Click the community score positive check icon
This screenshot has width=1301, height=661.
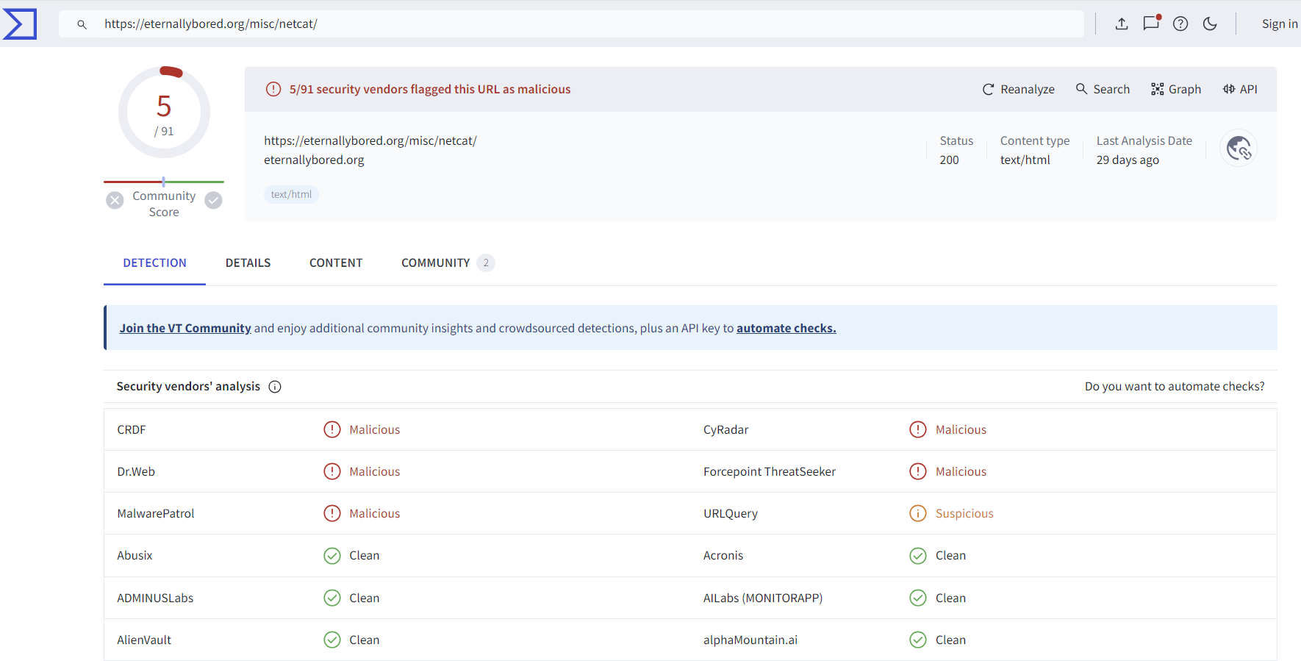pyautogui.click(x=213, y=200)
